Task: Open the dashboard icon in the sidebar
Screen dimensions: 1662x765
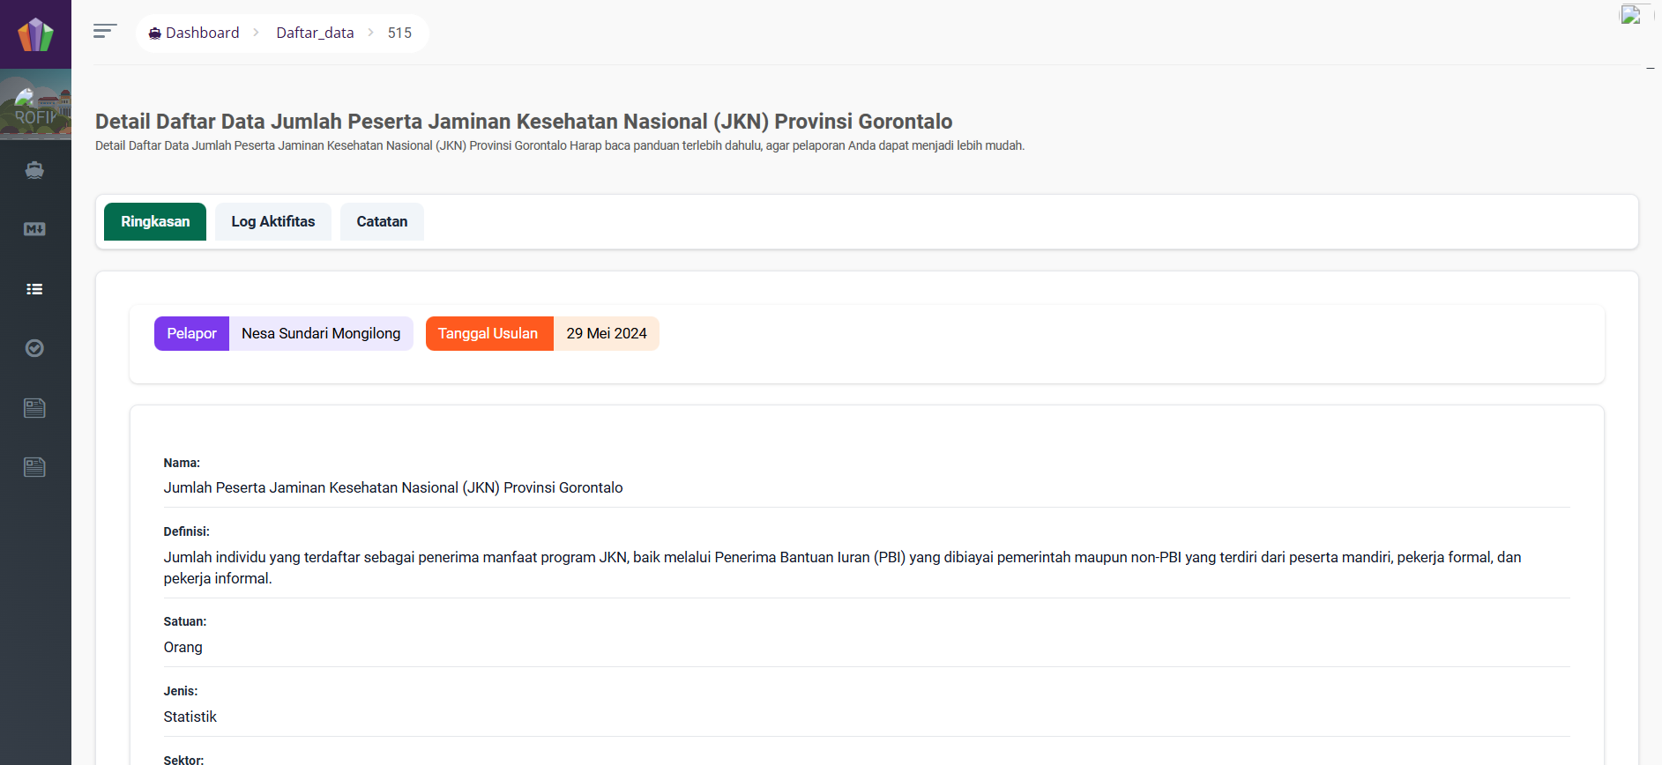Action: coord(34,170)
